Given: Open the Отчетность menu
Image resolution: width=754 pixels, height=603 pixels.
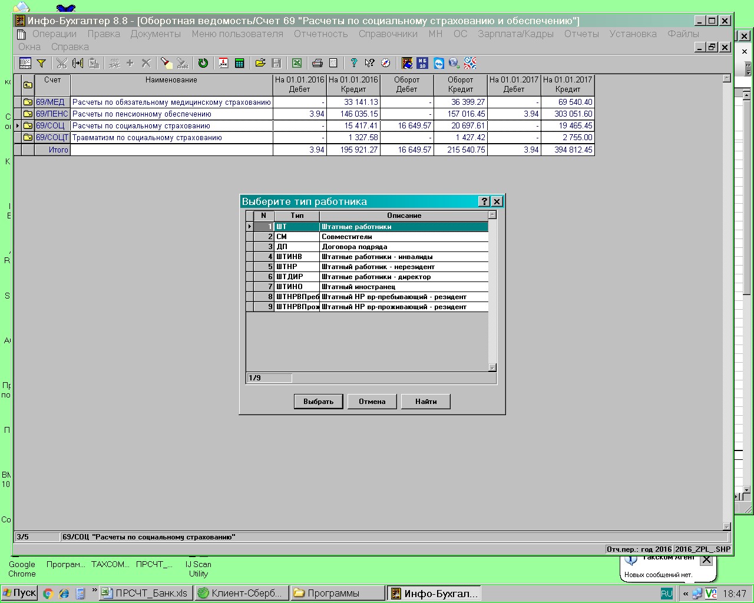Looking at the screenshot, I should (321, 34).
